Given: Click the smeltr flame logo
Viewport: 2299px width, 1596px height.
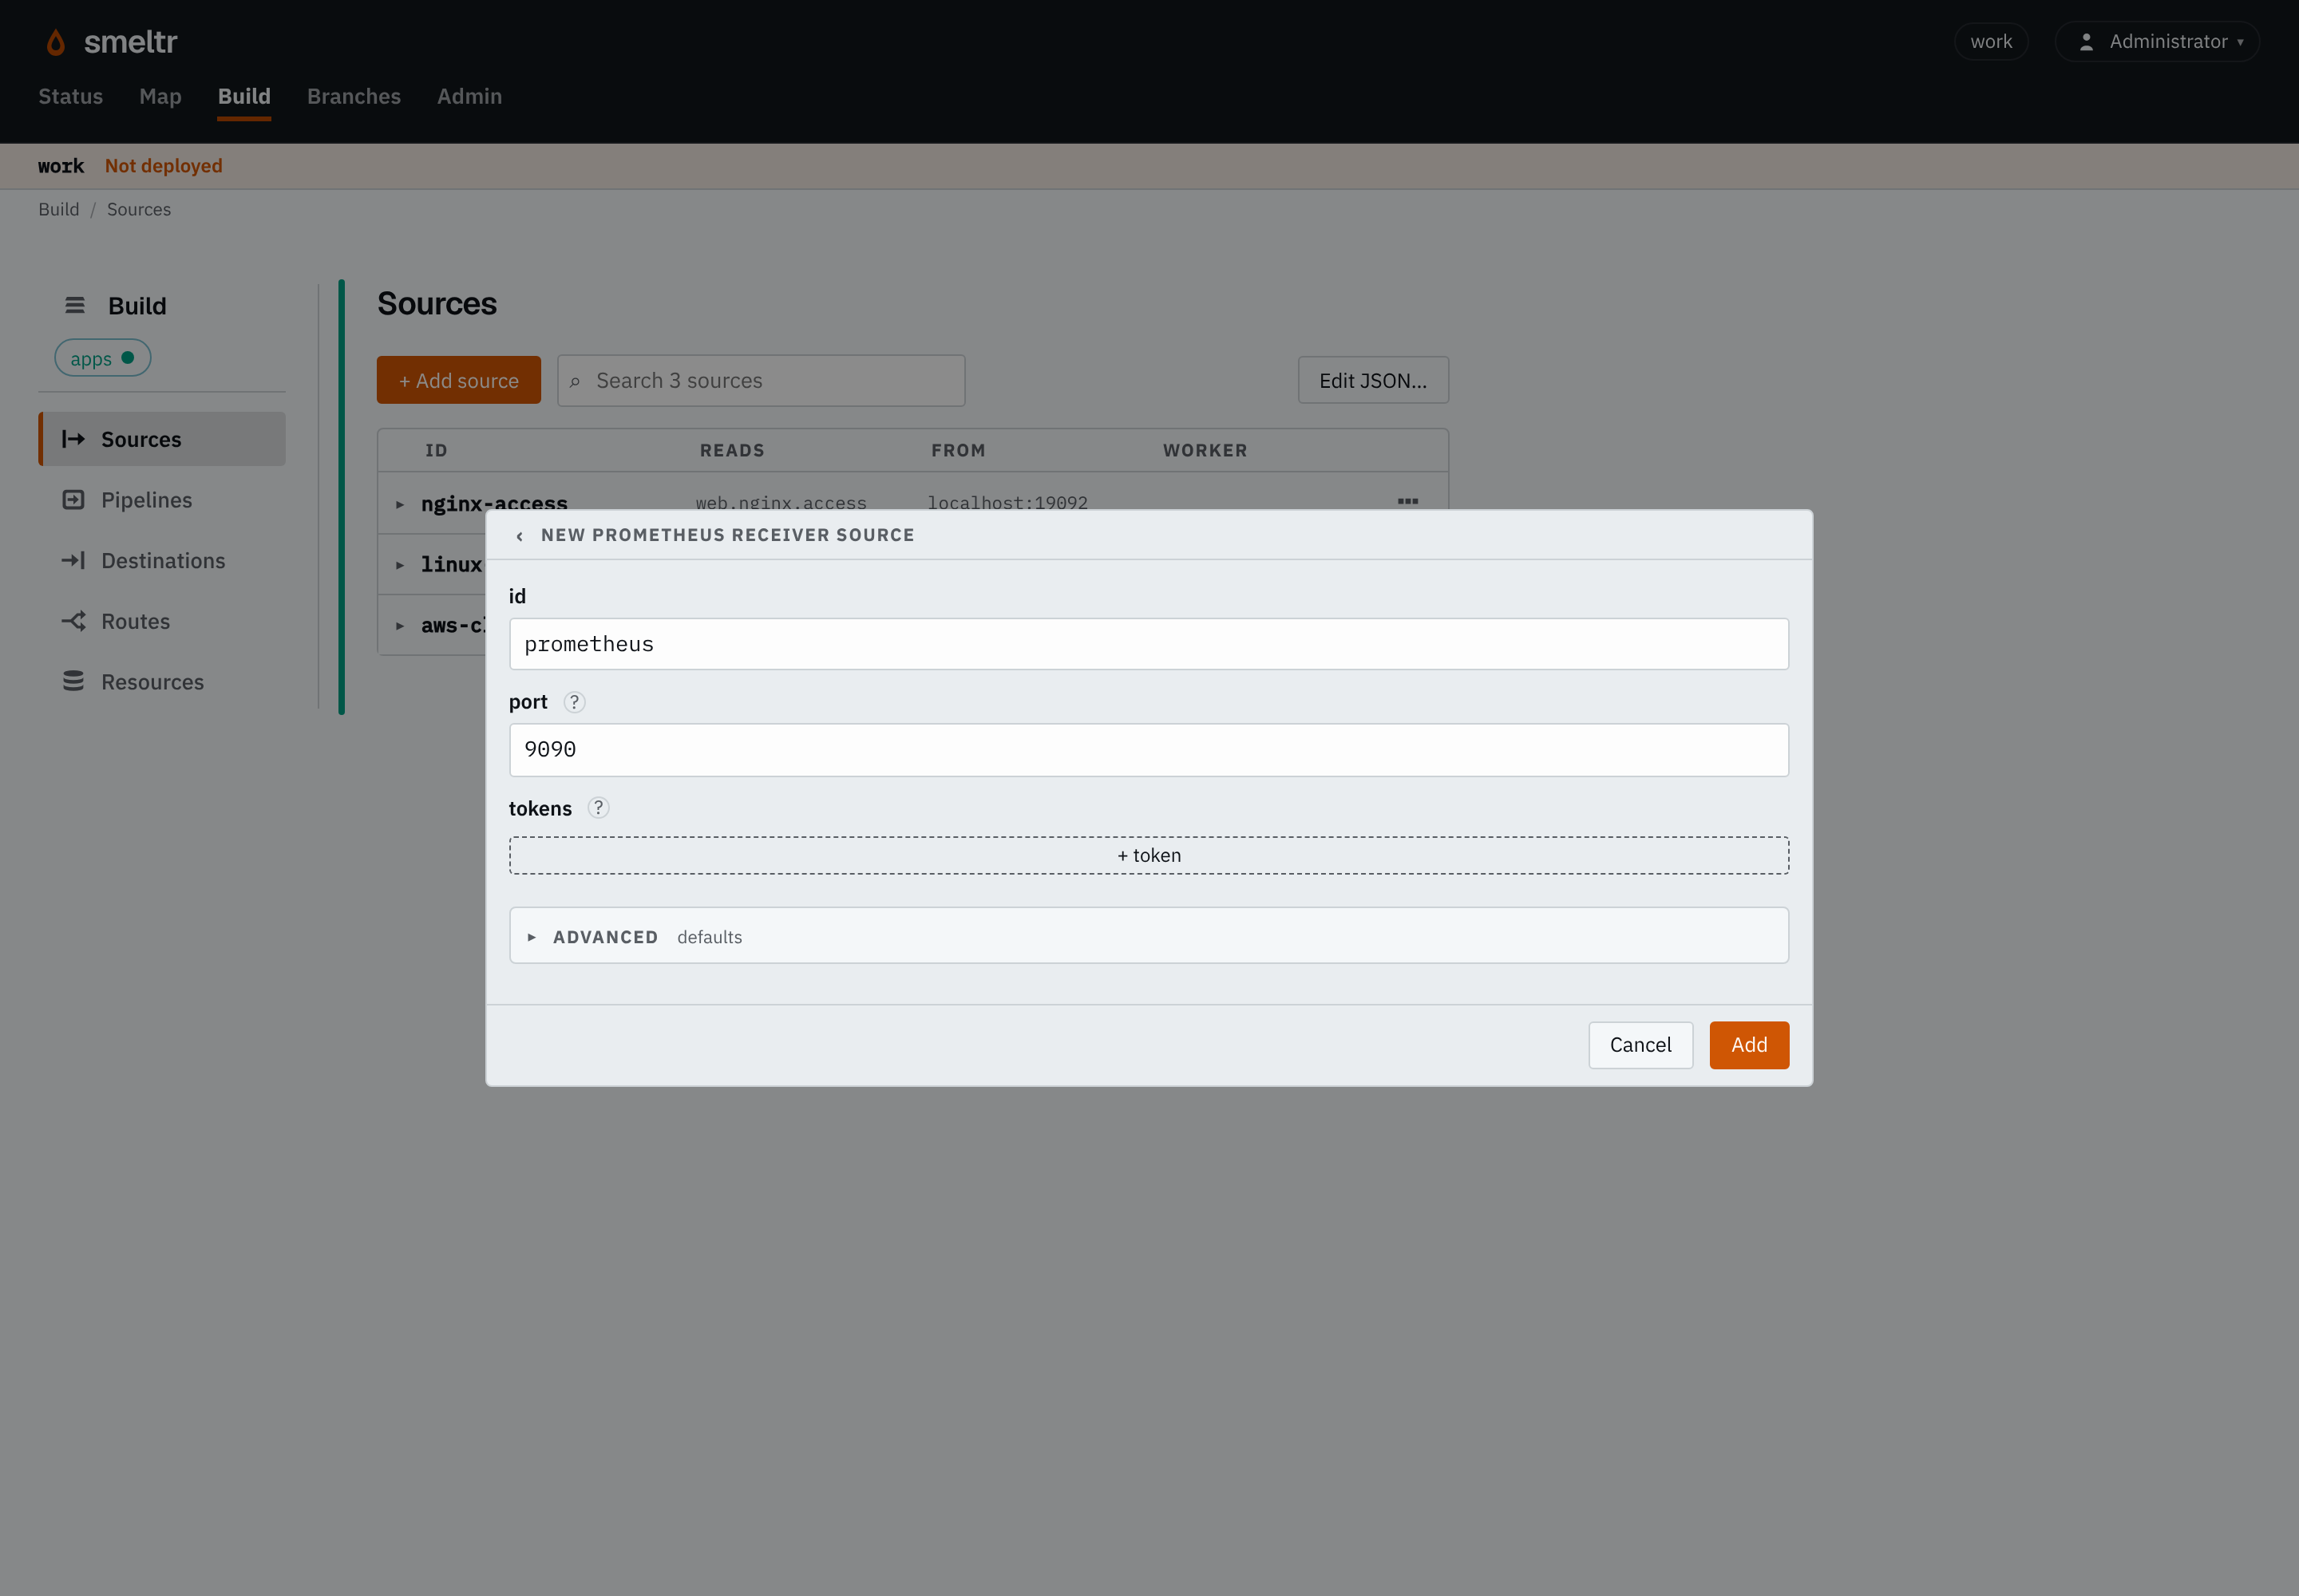Looking at the screenshot, I should (x=56, y=42).
